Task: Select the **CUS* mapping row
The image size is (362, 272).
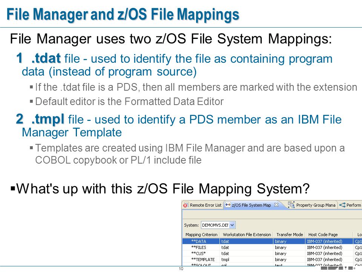Action: 272,253
